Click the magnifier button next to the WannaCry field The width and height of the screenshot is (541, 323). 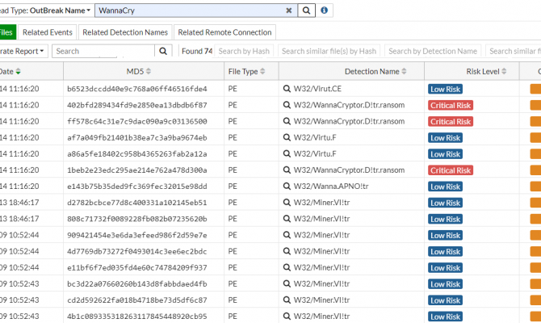tap(306, 10)
